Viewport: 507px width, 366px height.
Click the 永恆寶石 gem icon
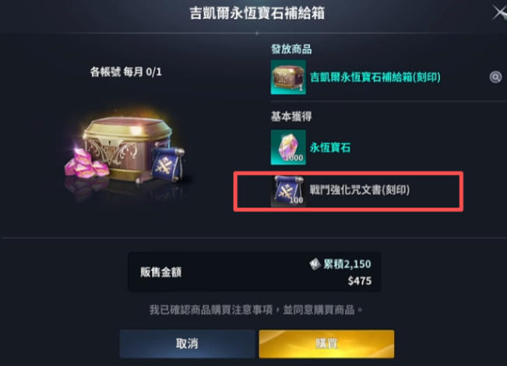click(x=288, y=148)
